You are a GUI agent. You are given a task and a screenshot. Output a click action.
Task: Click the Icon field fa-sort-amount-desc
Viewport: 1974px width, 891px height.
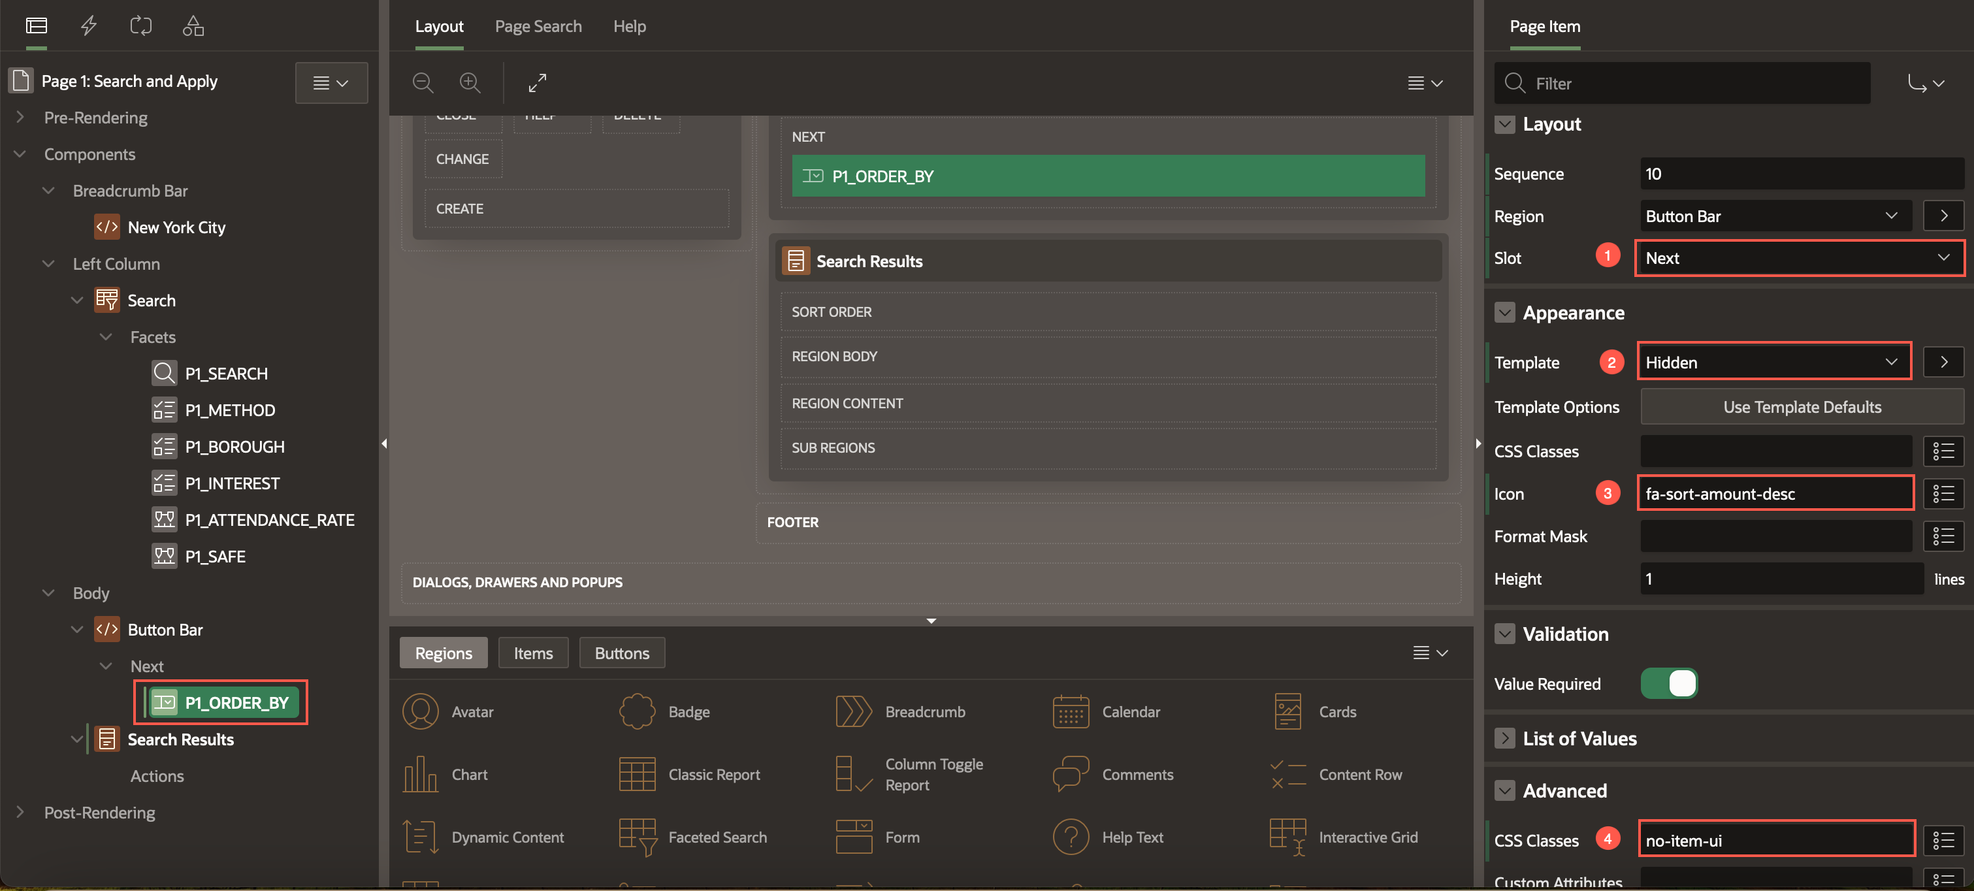[1775, 494]
